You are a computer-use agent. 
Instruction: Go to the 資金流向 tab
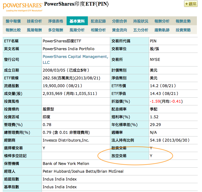click(x=120, y=30)
